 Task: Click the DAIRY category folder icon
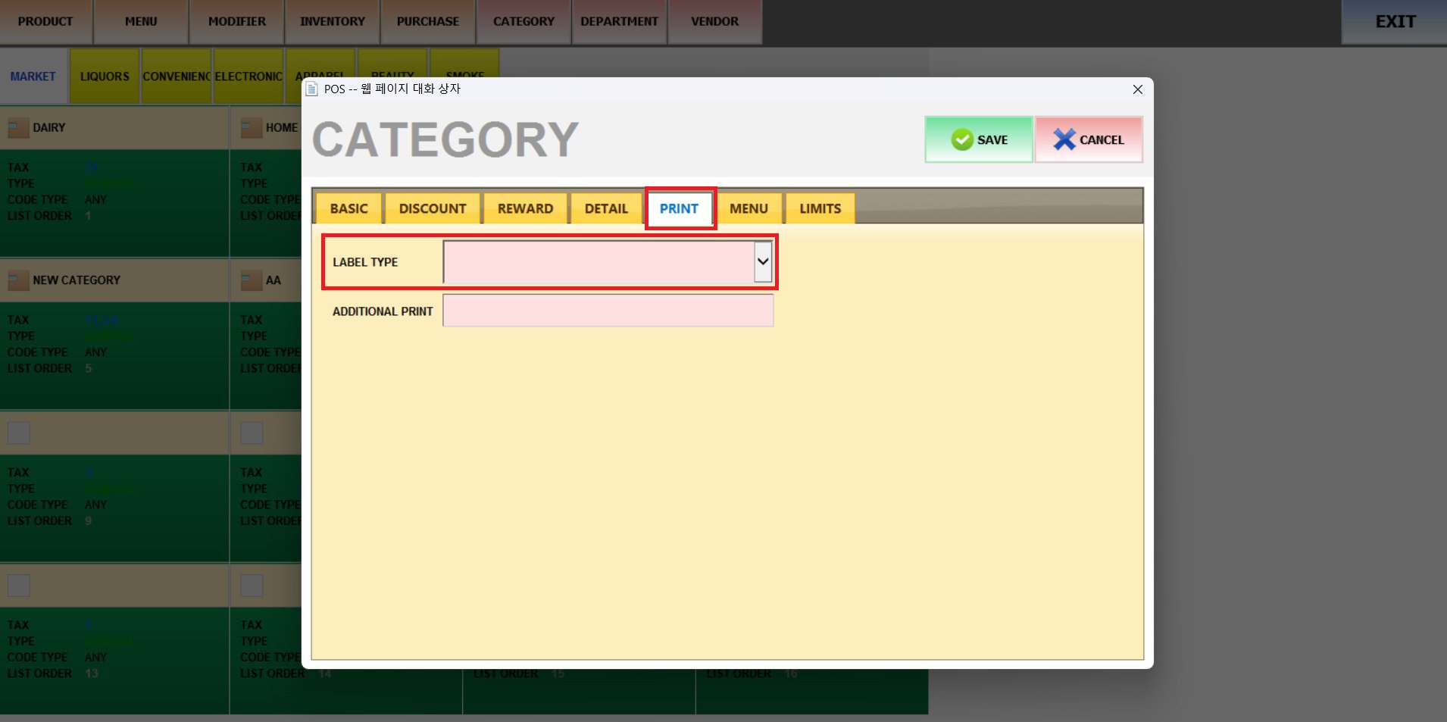click(18, 128)
